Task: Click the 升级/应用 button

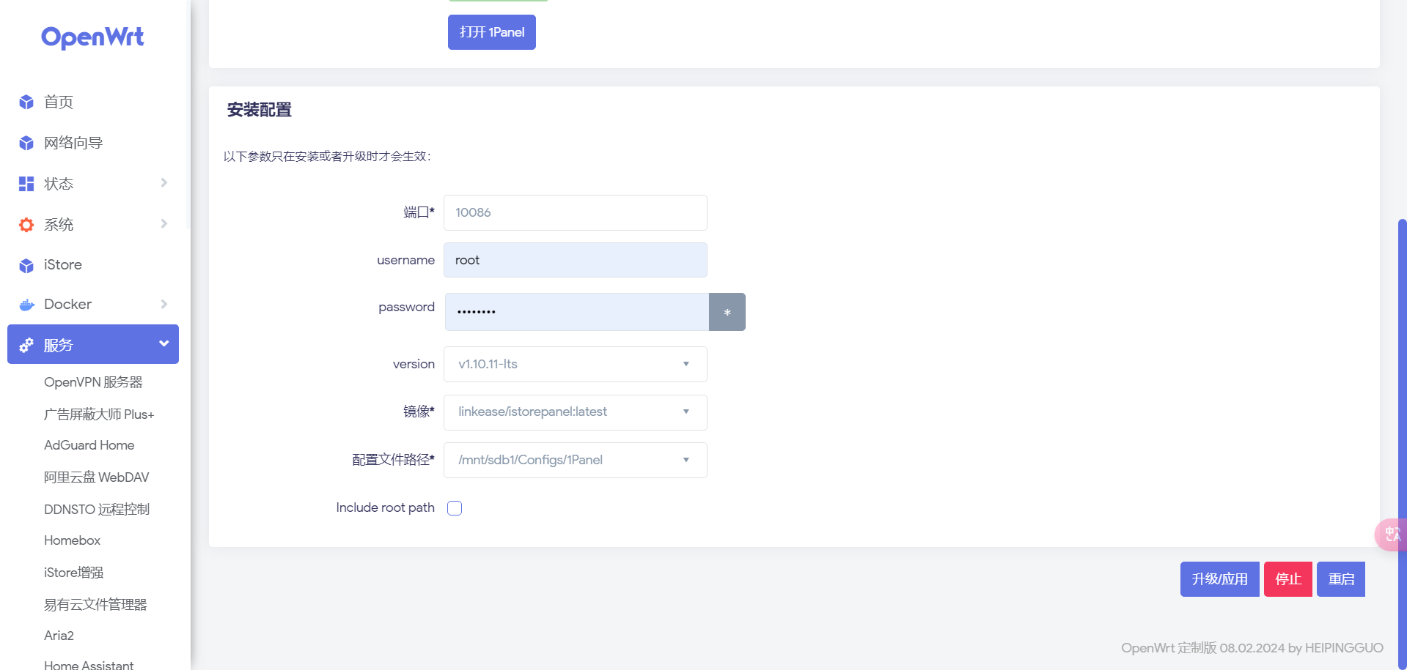Action: tap(1220, 579)
